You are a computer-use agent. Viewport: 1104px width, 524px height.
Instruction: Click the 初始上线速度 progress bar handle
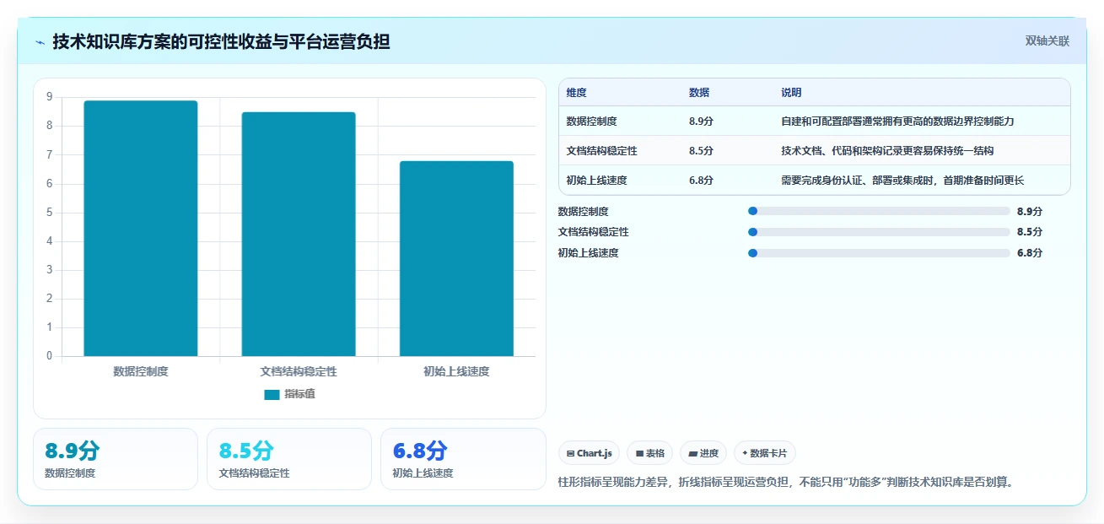click(753, 253)
